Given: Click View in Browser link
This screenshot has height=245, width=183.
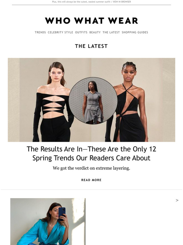Looking at the screenshot, I should click(122, 2).
